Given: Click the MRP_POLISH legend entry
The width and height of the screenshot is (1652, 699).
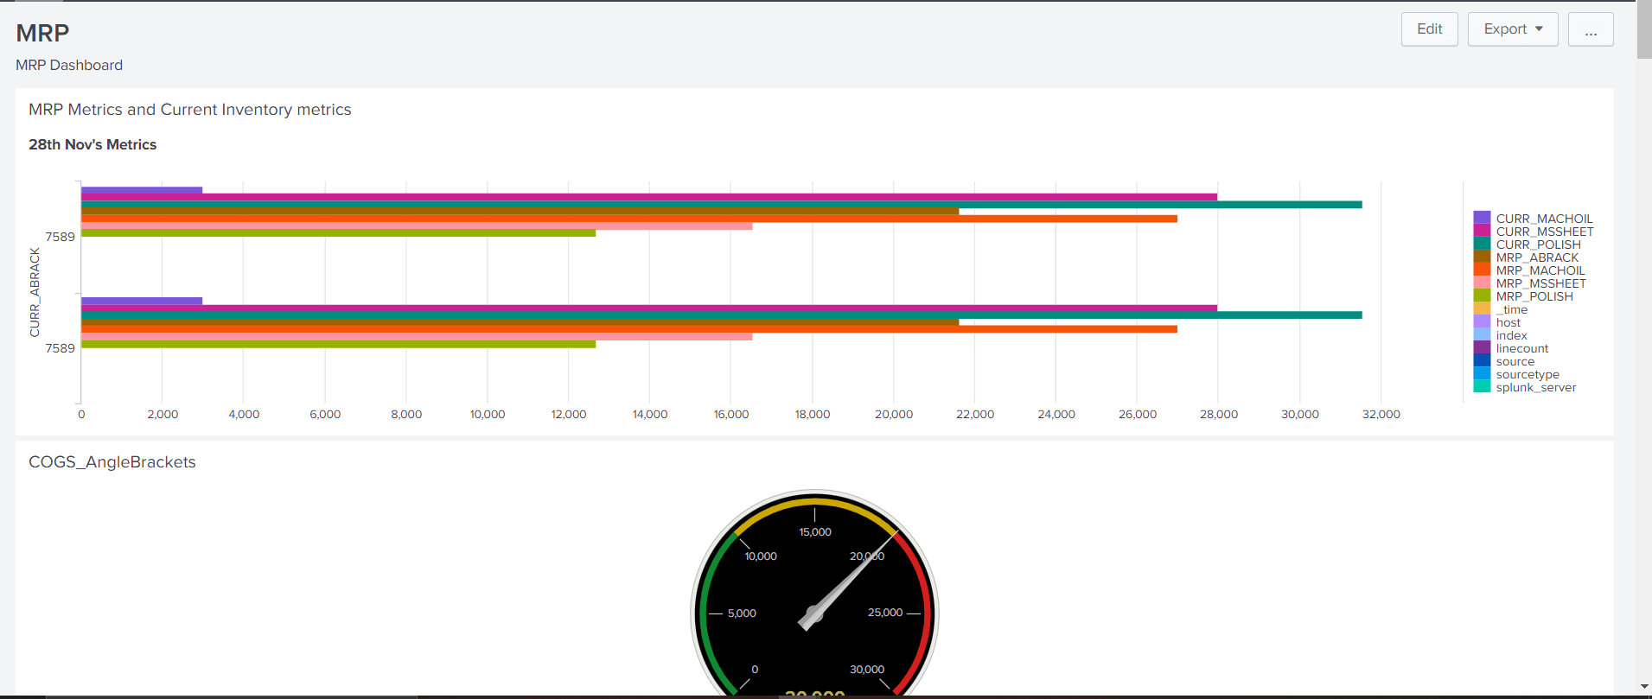Looking at the screenshot, I should coord(1534,296).
